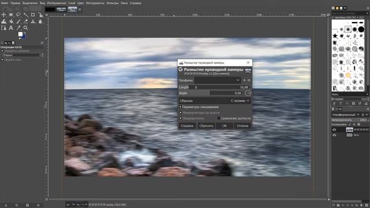Open the Правка menu

15,3
